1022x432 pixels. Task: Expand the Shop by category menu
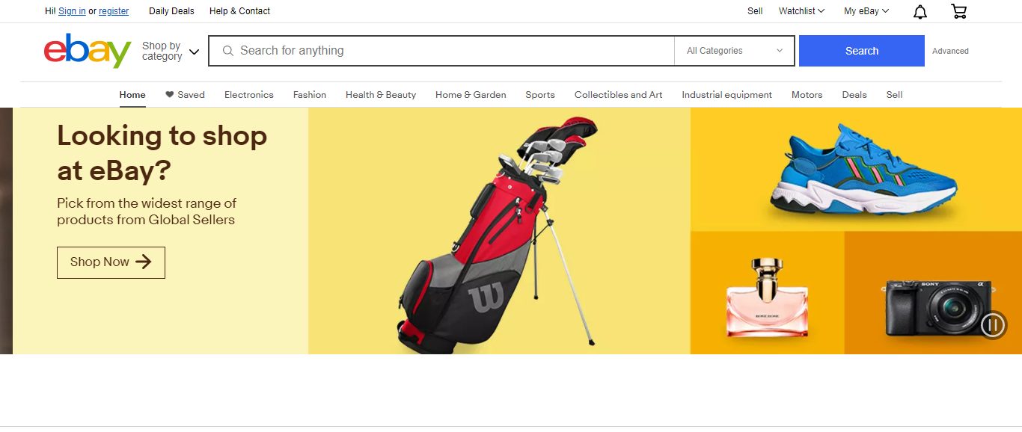coord(171,51)
